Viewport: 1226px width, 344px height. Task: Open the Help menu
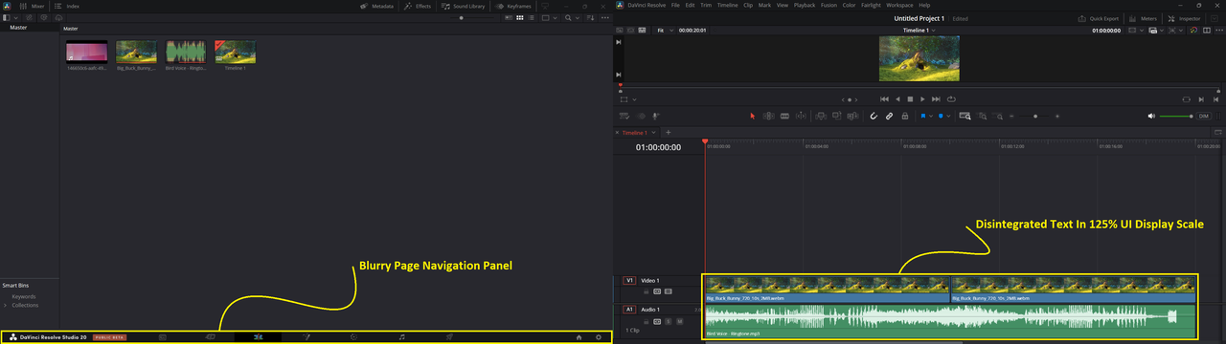tap(924, 6)
